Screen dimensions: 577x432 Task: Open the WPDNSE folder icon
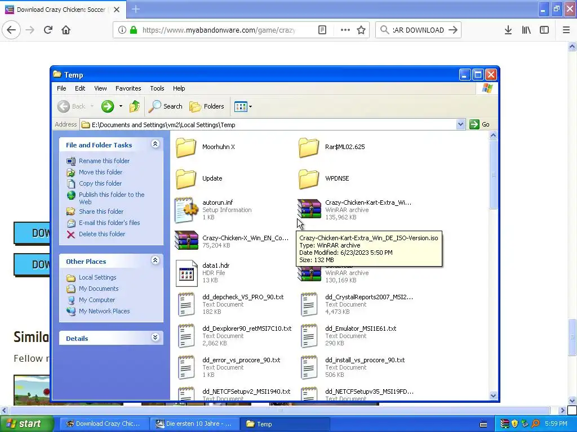308,179
